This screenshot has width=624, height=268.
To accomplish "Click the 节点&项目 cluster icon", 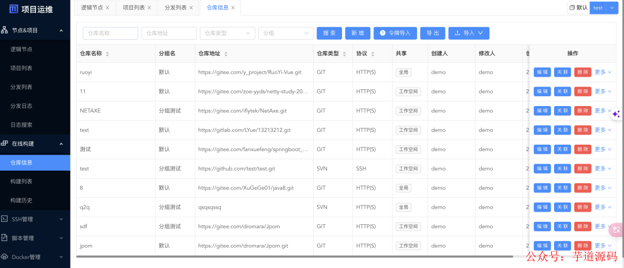I will click(x=5, y=30).
